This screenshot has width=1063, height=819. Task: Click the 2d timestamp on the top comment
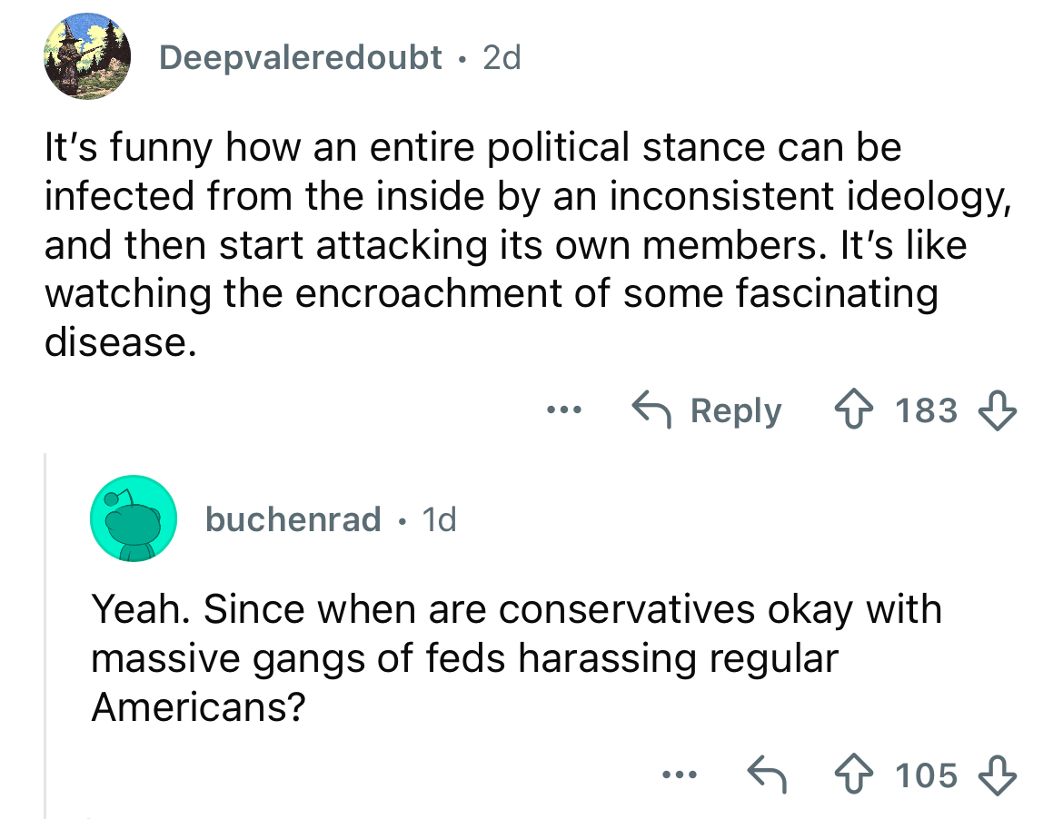tap(502, 58)
